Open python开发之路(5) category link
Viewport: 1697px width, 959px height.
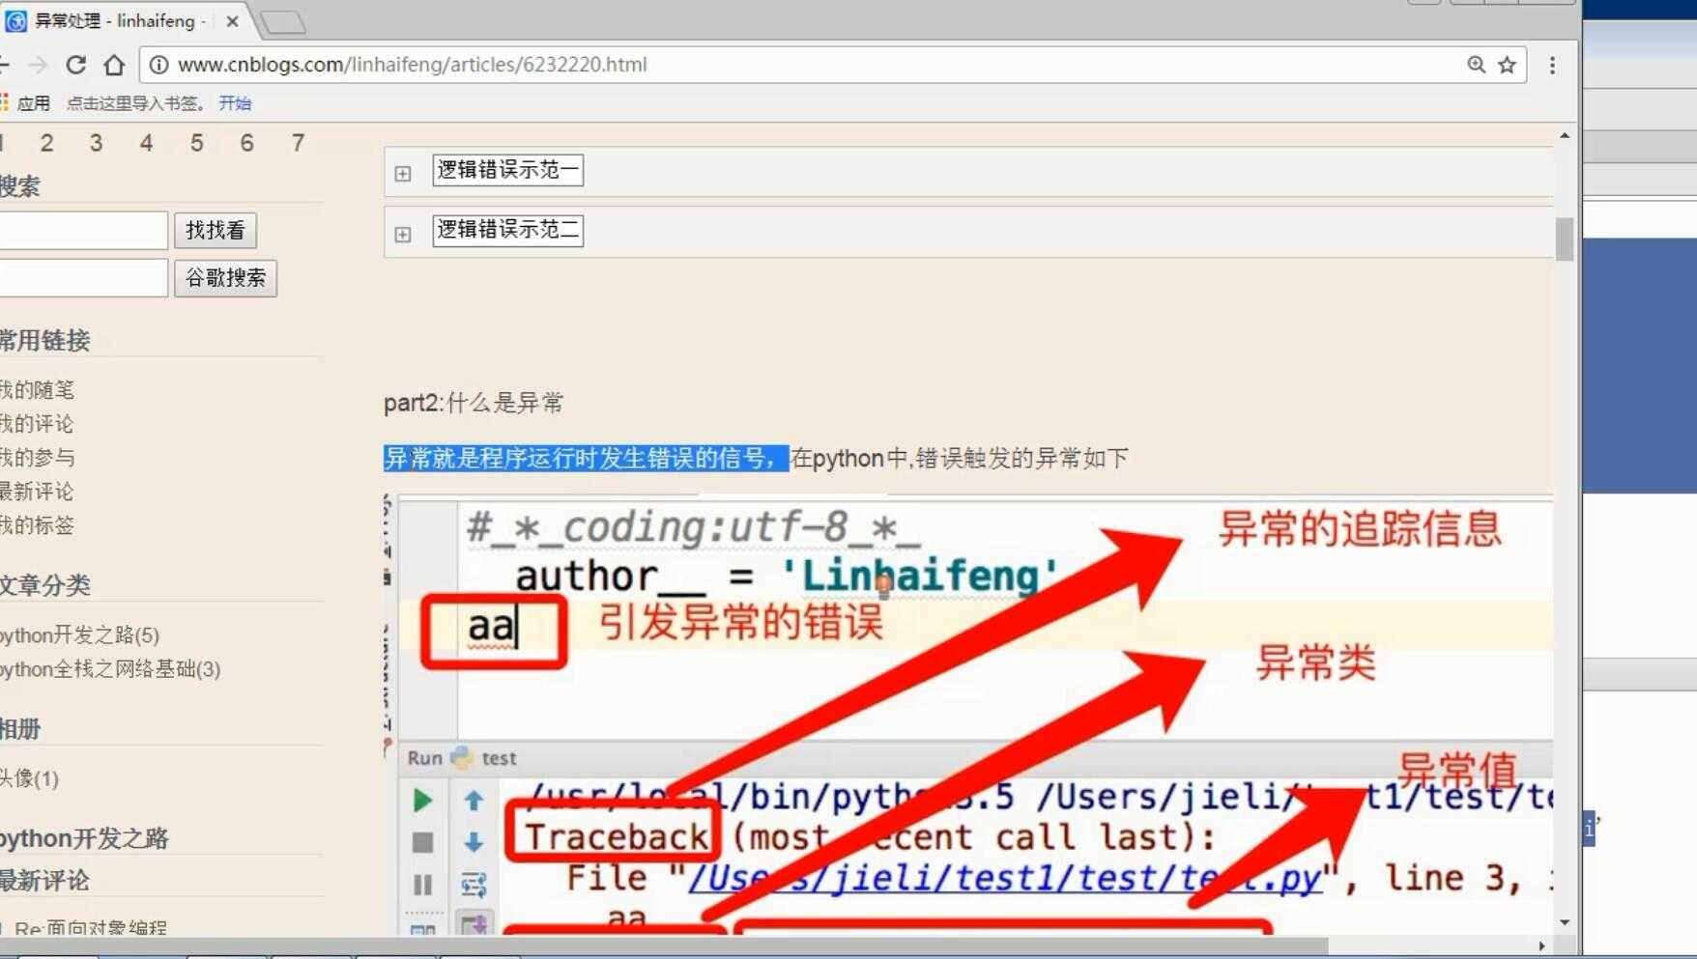79,635
